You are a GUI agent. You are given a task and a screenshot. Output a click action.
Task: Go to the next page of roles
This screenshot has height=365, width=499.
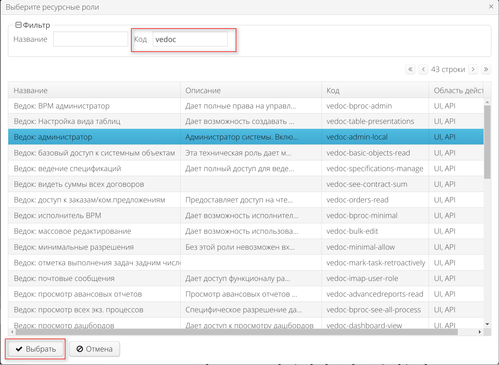(473, 69)
